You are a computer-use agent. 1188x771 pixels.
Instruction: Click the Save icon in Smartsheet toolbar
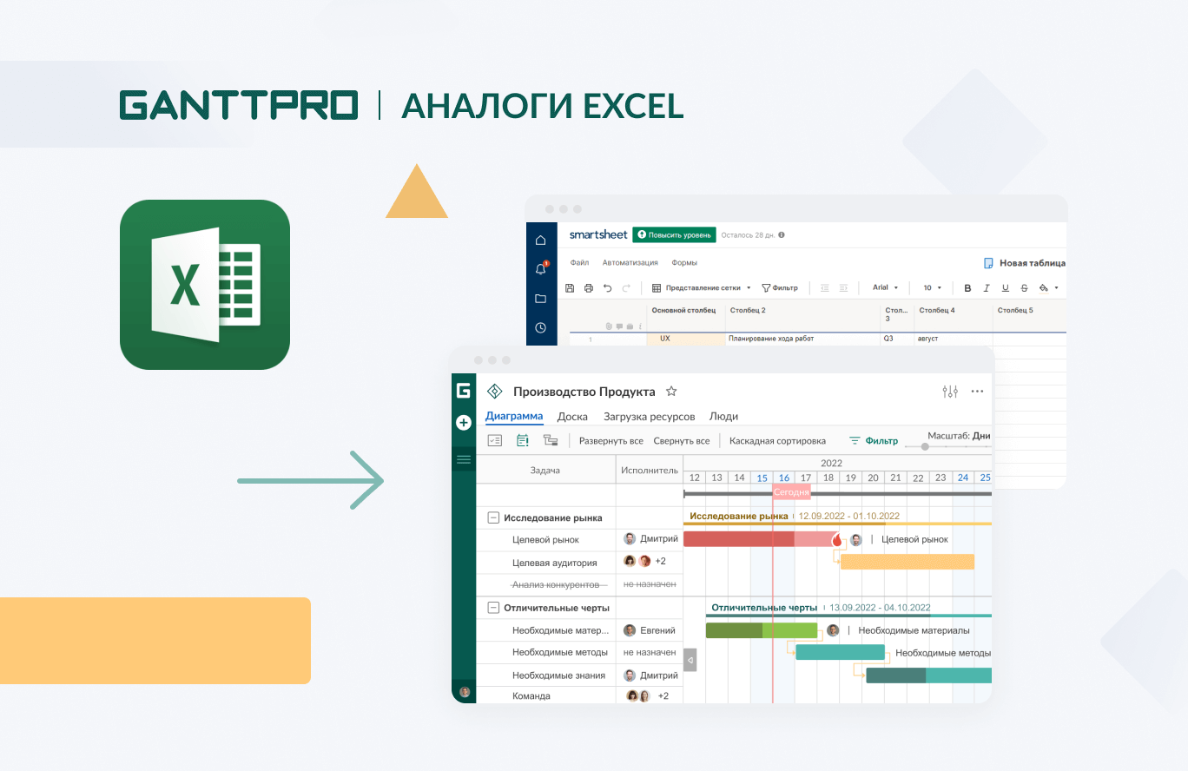pos(570,287)
